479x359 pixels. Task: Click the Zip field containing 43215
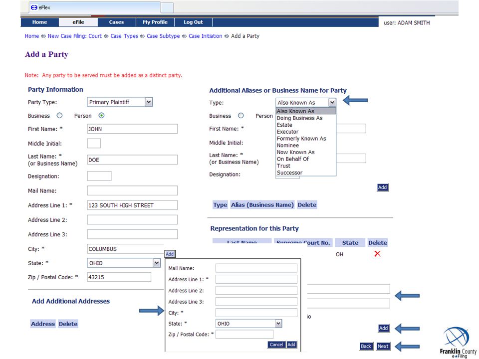pos(119,277)
